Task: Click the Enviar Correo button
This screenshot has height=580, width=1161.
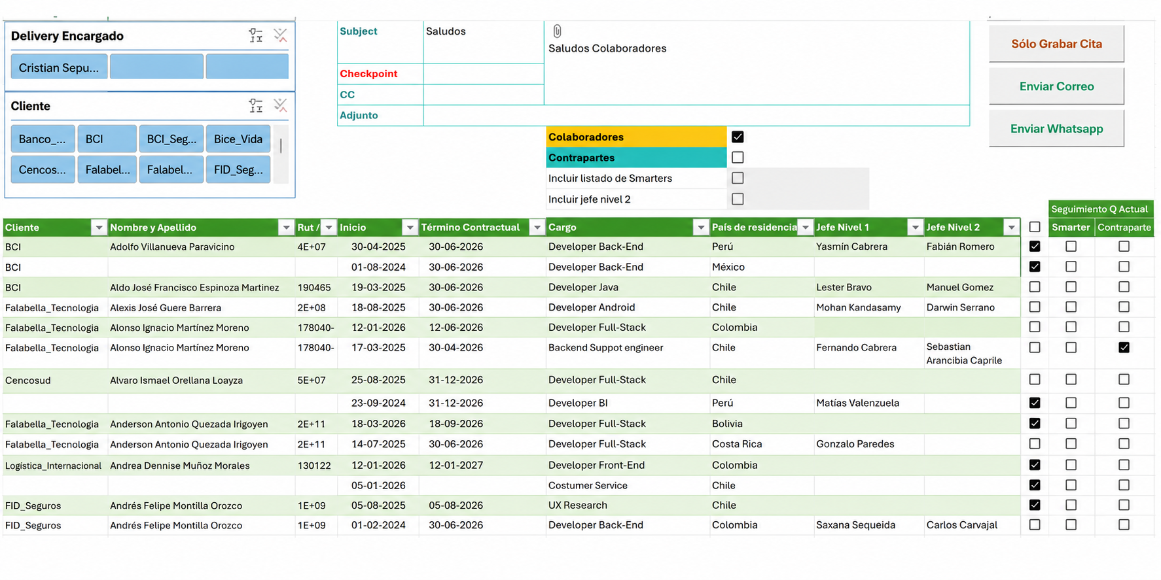Action: tap(1056, 86)
